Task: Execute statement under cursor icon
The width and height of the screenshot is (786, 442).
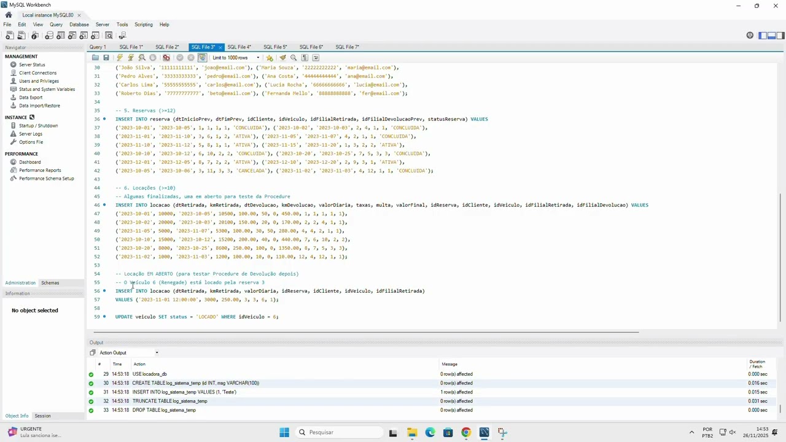Action: [131, 58]
